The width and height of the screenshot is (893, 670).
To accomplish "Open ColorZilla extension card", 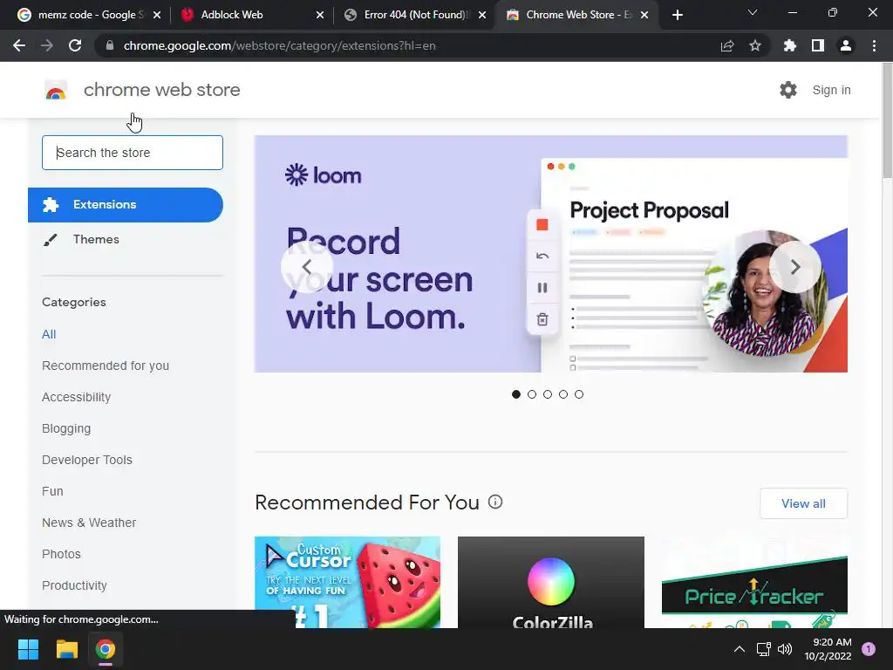I will coord(551,582).
